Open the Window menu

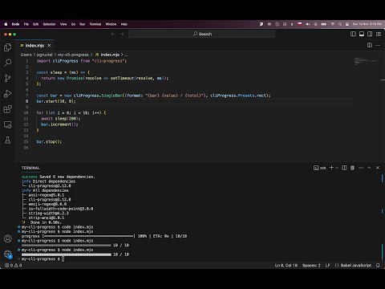tap(111, 24)
